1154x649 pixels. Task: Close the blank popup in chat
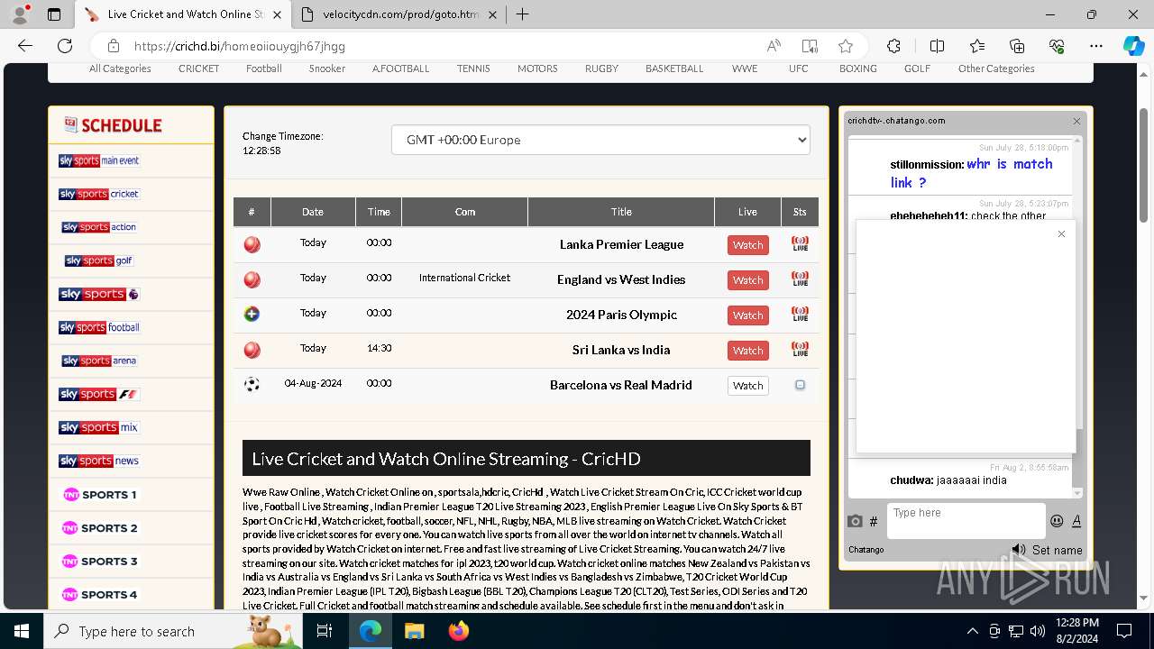(1061, 234)
